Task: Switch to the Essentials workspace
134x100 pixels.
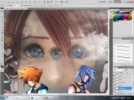Action: coord(103,2)
